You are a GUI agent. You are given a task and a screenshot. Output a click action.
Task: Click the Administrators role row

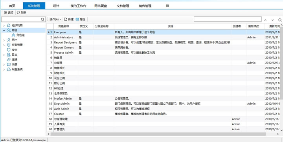pyautogui.click(x=164, y=37)
